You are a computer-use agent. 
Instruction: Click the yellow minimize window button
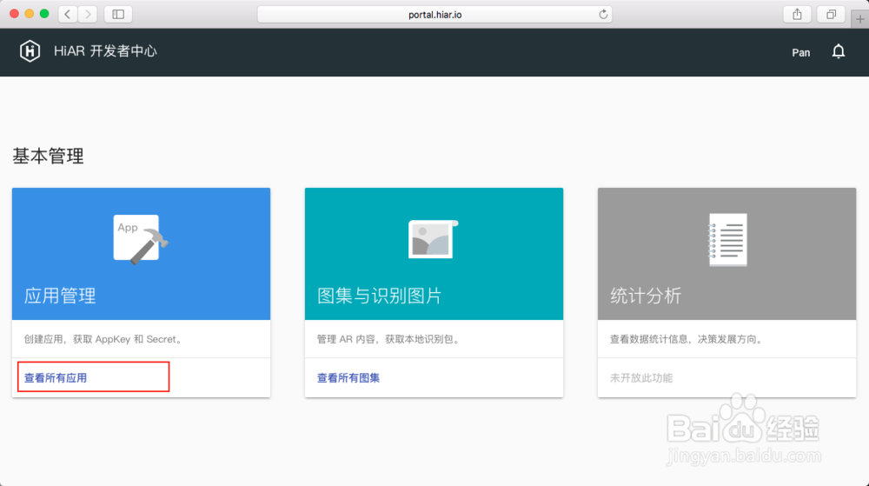click(30, 14)
